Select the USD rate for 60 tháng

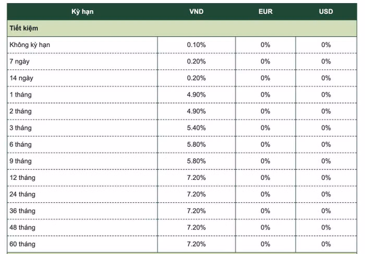(326, 244)
